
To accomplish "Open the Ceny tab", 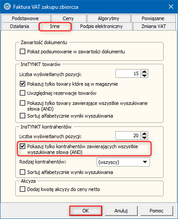I will [x=68, y=18].
